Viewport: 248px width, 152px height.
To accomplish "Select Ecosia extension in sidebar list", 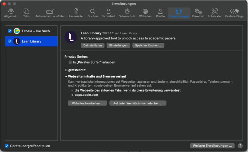I will click(37, 31).
